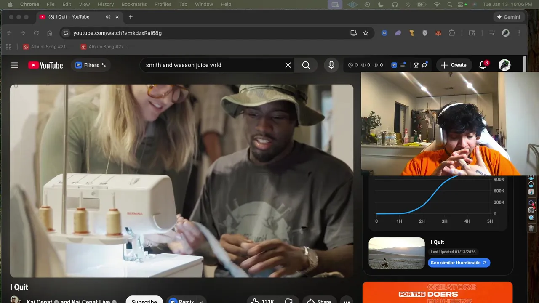The image size is (539, 303).
Task: Mute the tab with the speaker icon
Action: 108,17
